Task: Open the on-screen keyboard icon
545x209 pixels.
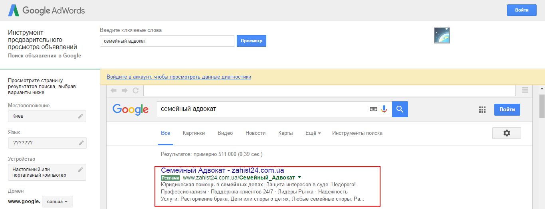Action: [373, 109]
